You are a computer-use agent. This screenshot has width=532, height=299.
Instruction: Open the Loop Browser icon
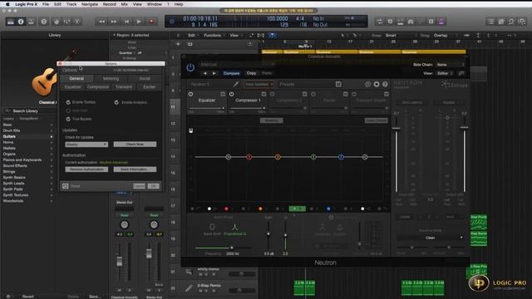pos(511,22)
